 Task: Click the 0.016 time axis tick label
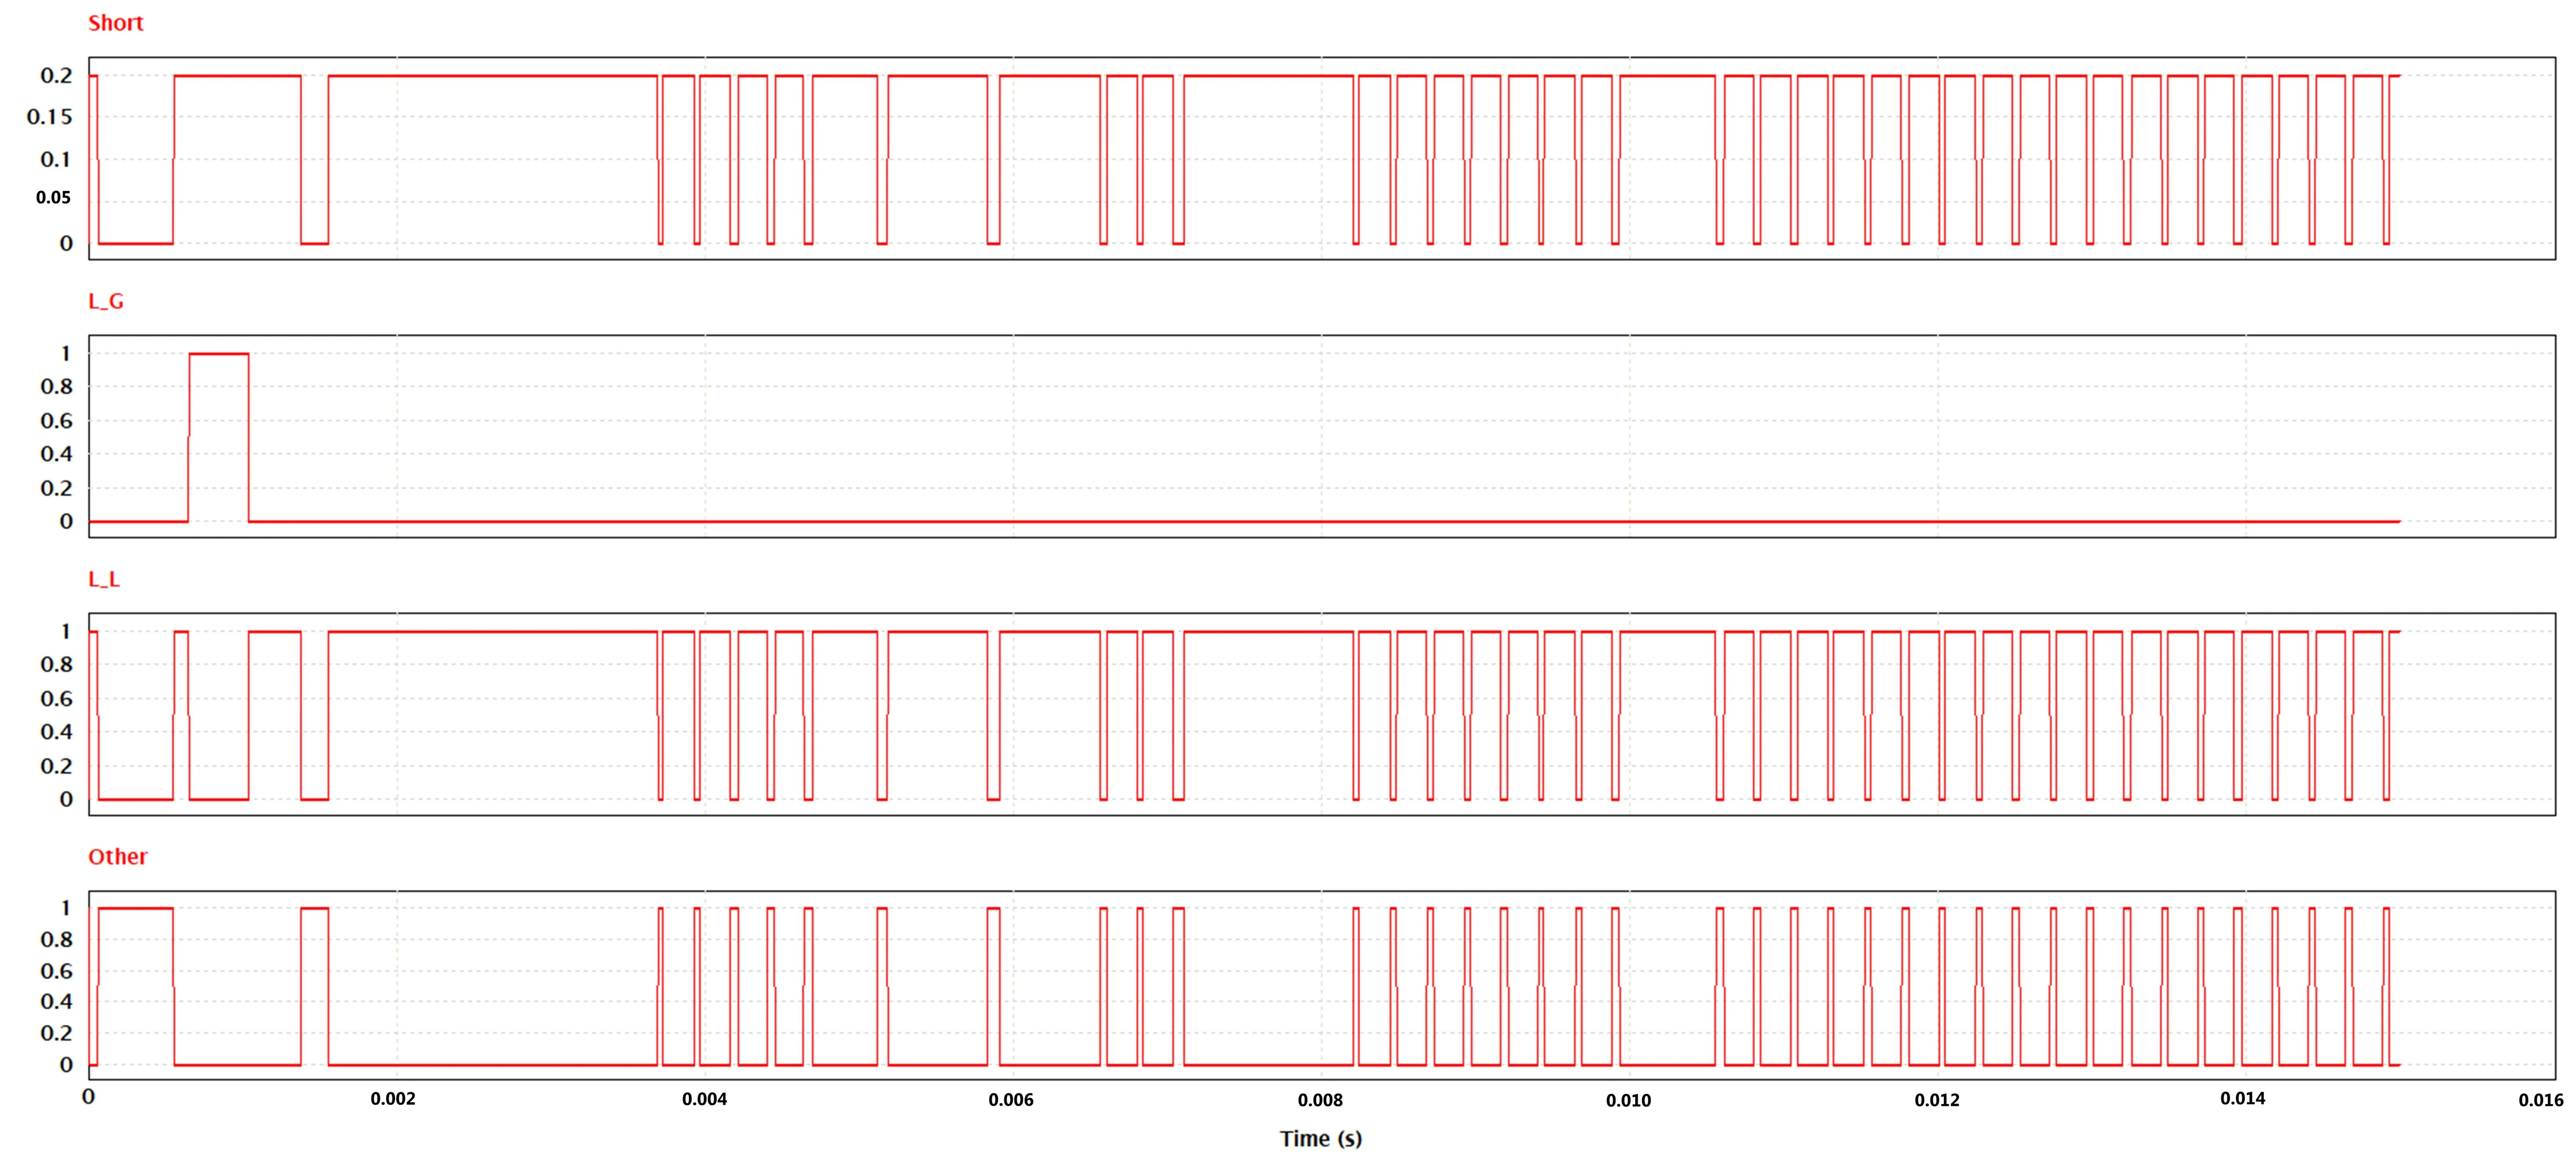pyautogui.click(x=2541, y=1100)
